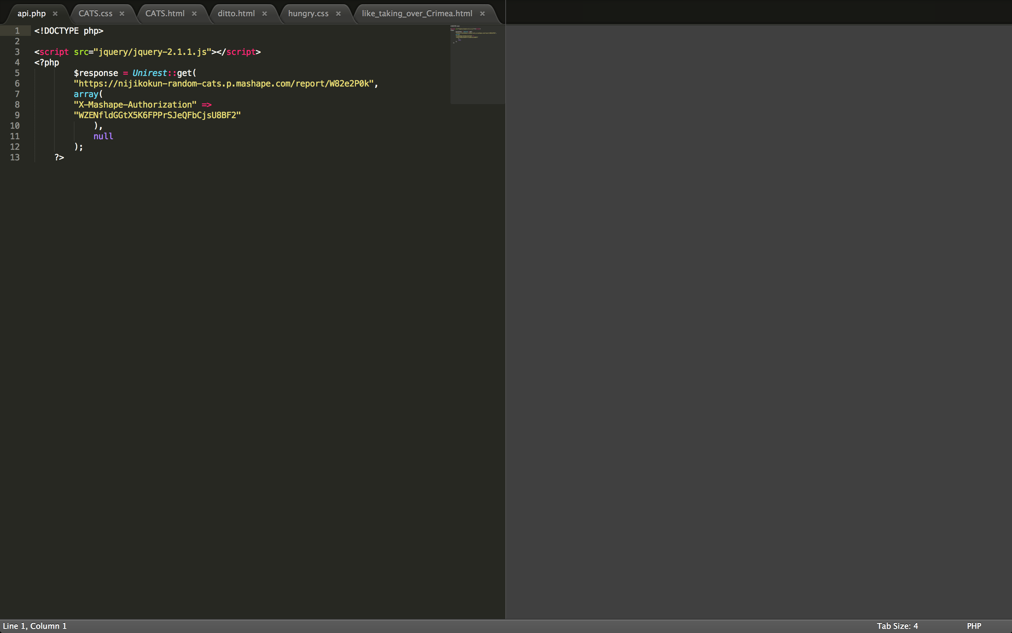Click the null keyword on line 11
1012x633 pixels.
[x=103, y=136]
